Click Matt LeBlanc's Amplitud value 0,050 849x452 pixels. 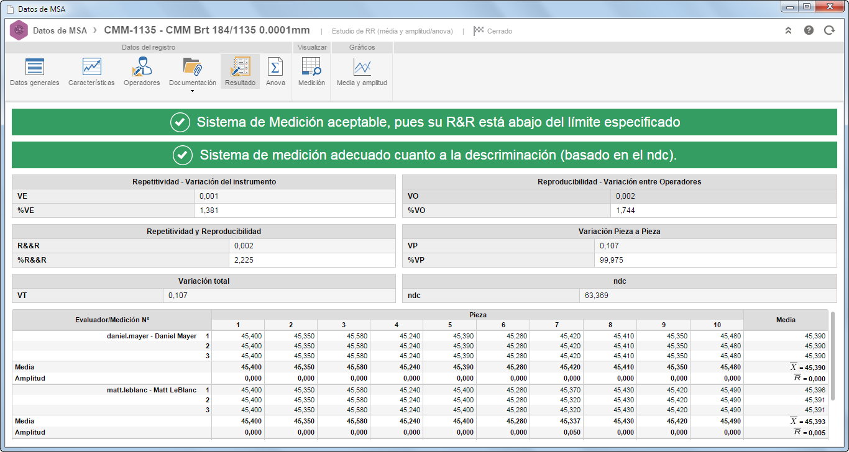click(x=572, y=432)
